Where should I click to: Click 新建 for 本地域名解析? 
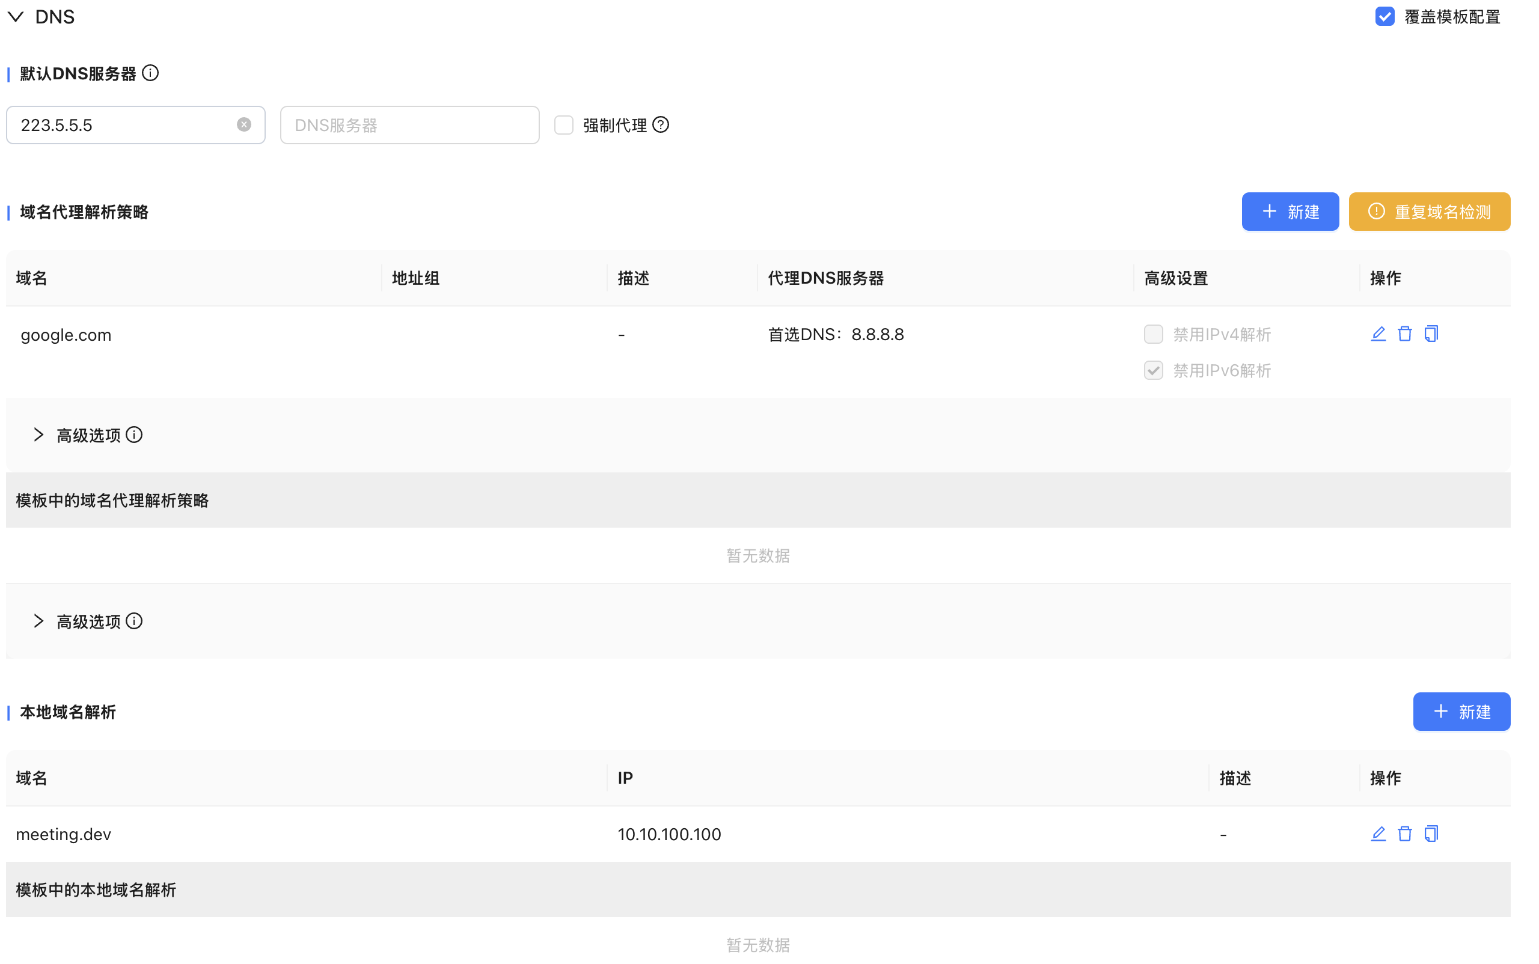tap(1461, 712)
